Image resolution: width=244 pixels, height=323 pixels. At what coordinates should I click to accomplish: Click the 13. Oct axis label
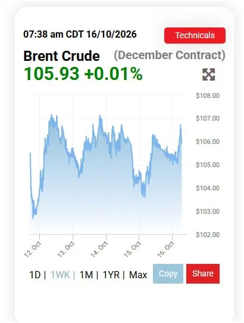(66, 249)
